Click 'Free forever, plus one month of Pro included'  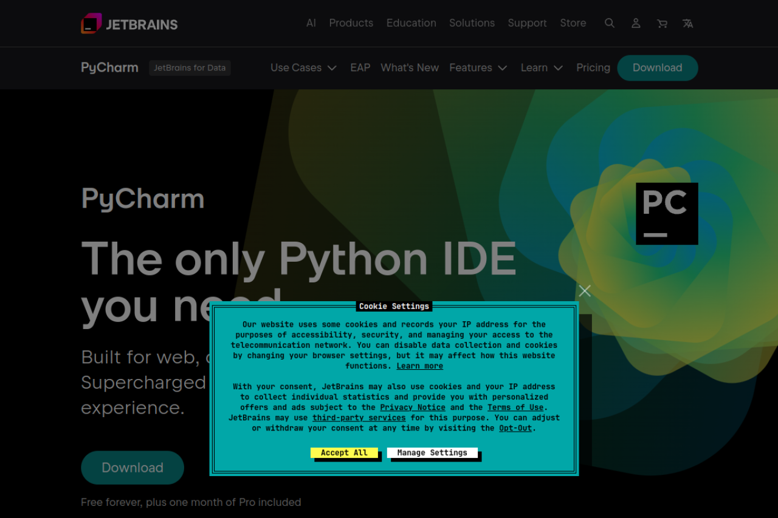pyautogui.click(x=191, y=502)
